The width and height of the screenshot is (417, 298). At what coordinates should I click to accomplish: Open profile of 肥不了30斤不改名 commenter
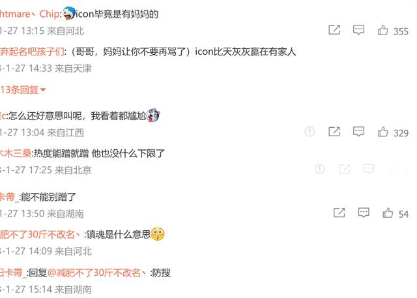tap(40, 234)
